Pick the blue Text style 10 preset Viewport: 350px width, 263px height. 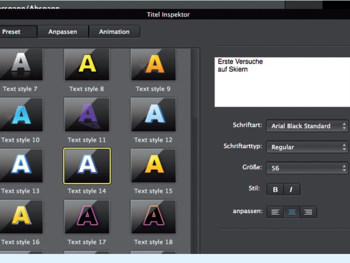tap(21, 115)
